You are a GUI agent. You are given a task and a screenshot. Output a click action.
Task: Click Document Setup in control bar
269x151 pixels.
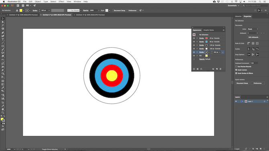point(119,10)
